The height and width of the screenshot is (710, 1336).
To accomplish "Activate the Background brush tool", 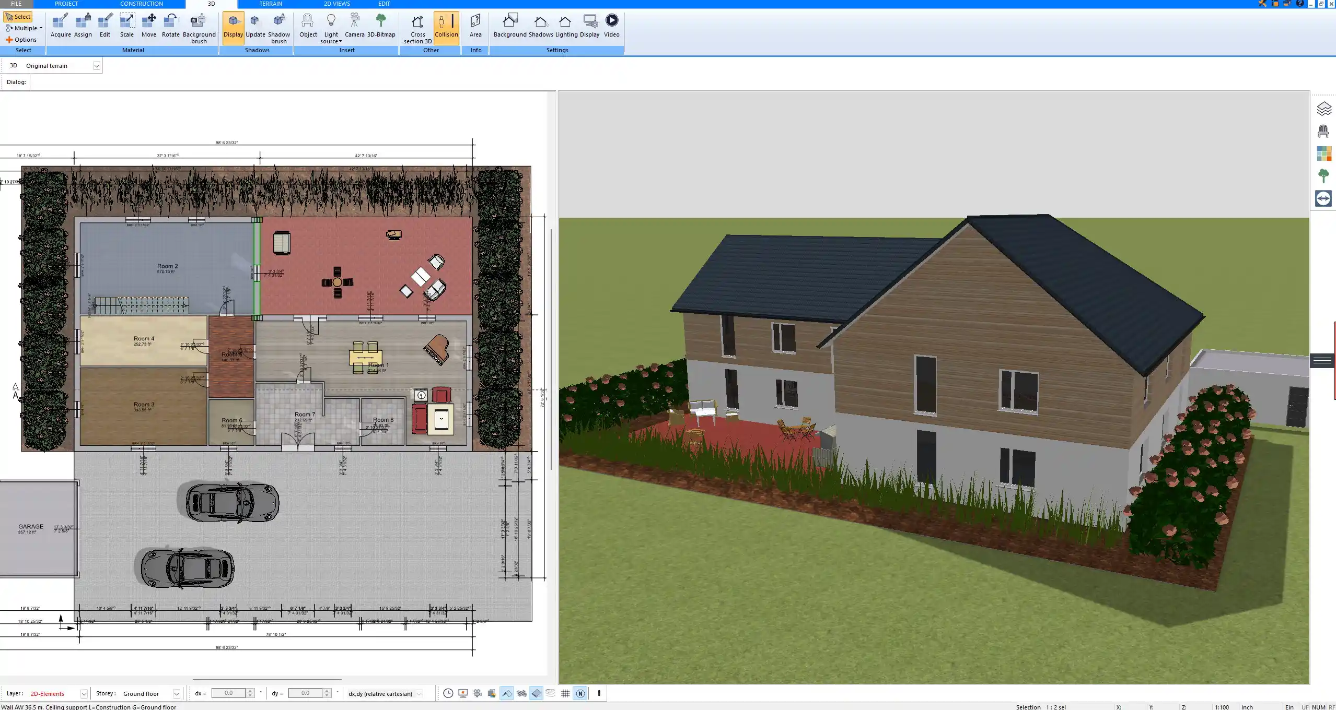I will [x=199, y=29].
